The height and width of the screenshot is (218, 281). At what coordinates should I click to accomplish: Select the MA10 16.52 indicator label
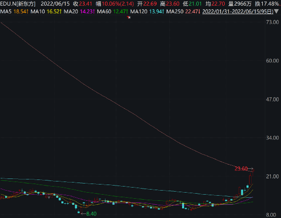pyautogui.click(x=46, y=12)
